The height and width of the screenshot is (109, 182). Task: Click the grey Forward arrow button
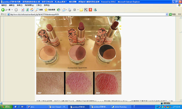click(16, 10)
